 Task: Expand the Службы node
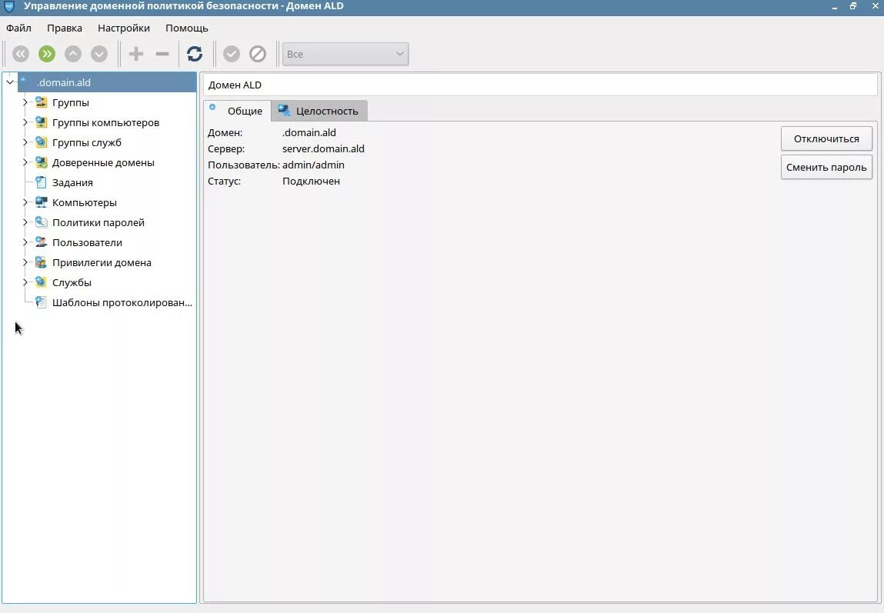pos(25,282)
